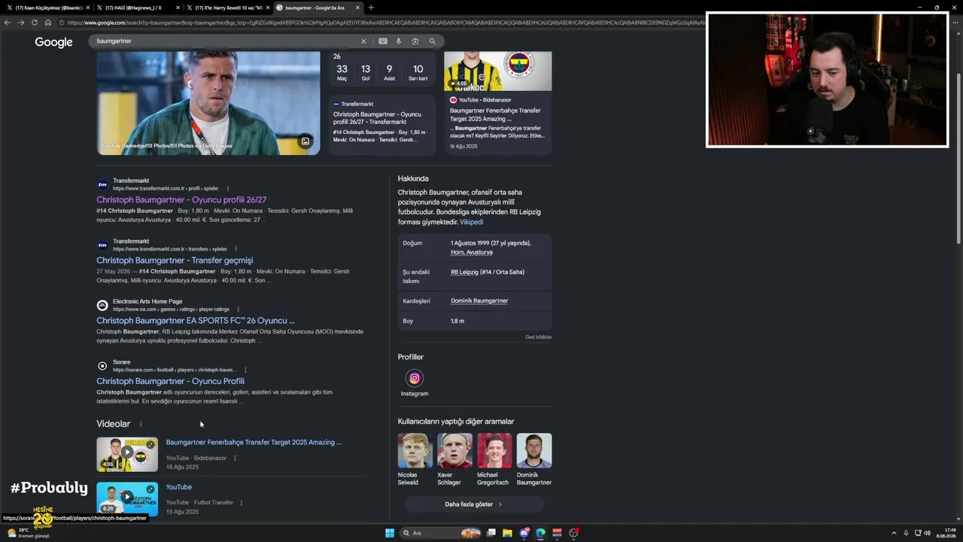Open the browser home page icon

[x=48, y=23]
